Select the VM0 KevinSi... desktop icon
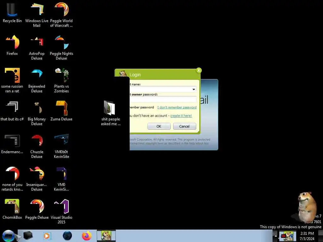 [62, 179]
